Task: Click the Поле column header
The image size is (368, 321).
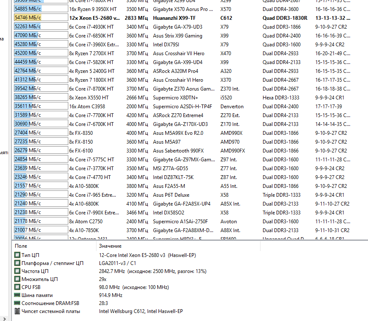Action: coord(21,246)
